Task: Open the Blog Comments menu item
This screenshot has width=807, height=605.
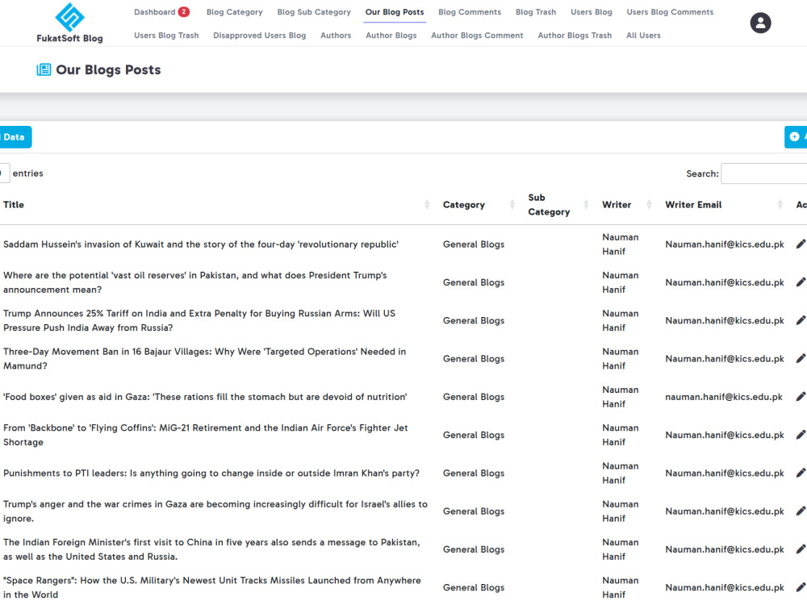Action: tap(470, 12)
